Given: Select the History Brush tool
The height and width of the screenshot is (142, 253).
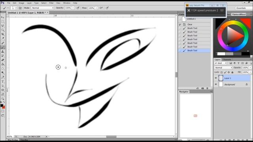Looking at the screenshot, I should [3, 56].
